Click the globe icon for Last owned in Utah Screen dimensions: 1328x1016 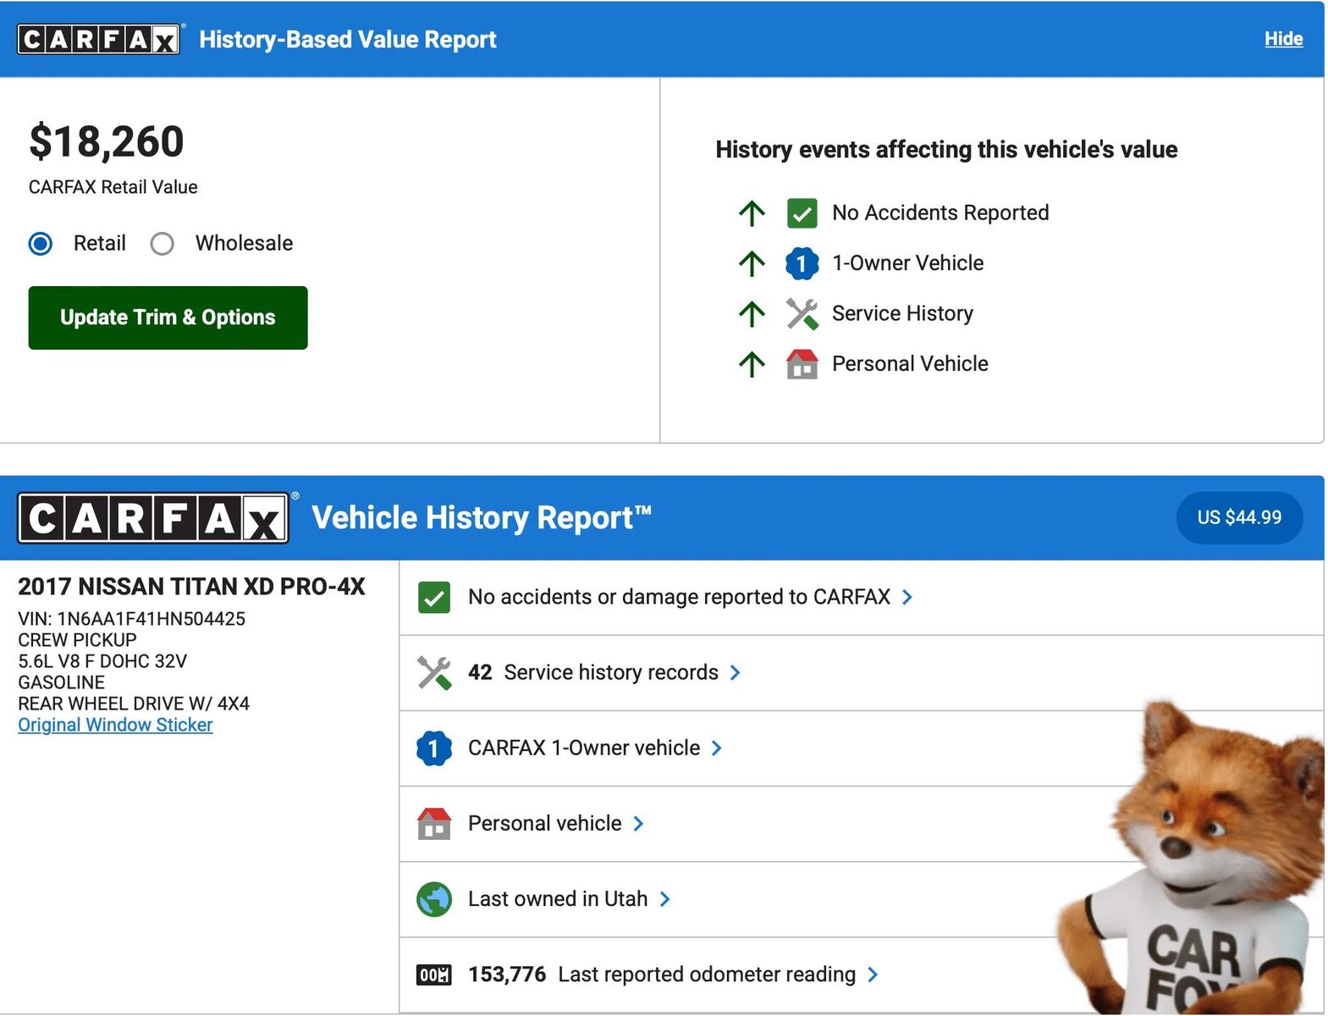pyautogui.click(x=433, y=899)
